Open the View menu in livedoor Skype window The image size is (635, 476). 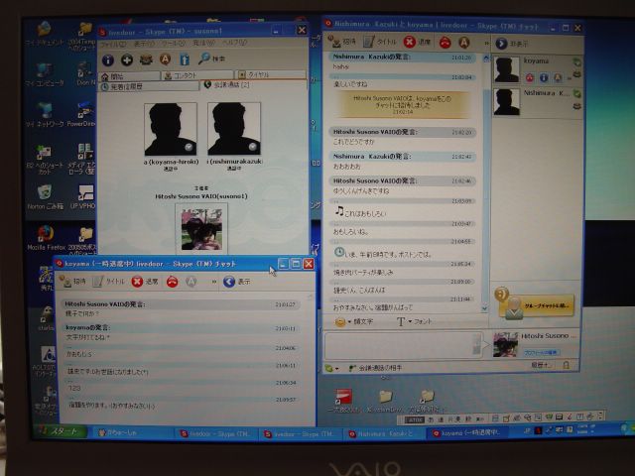pos(144,44)
